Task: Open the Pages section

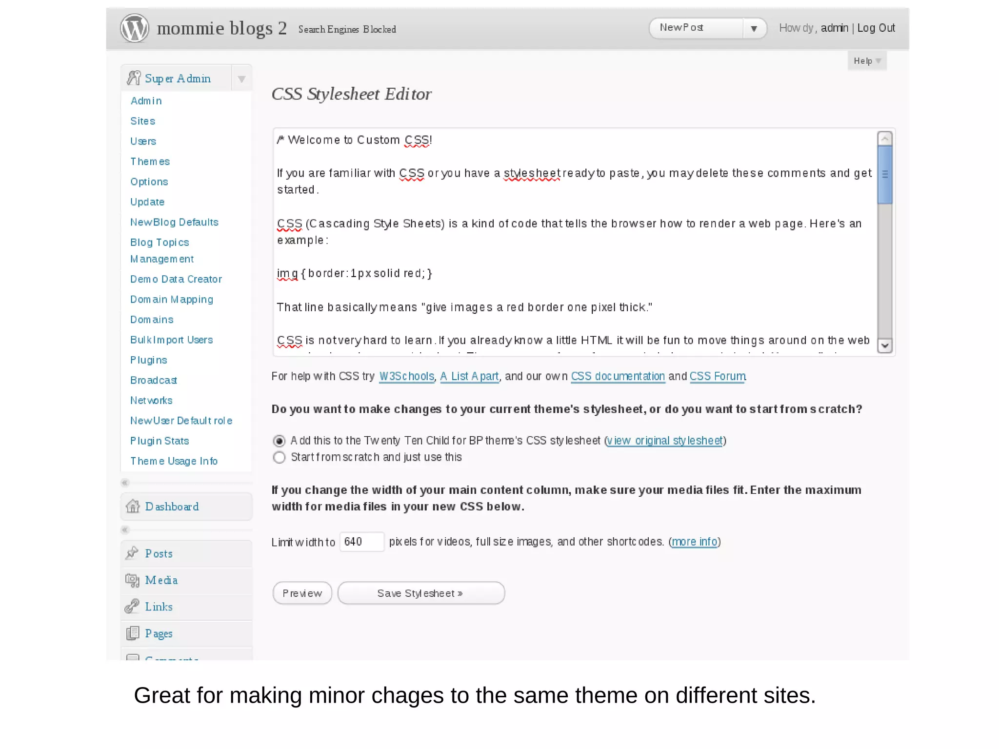Action: point(186,633)
